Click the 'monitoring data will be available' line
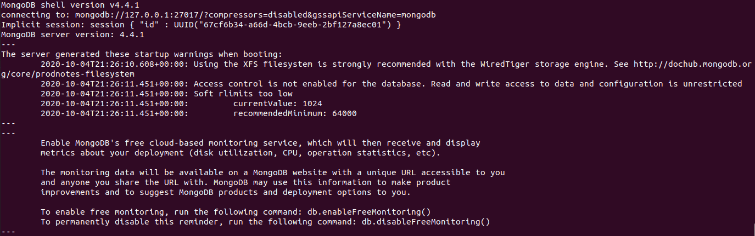 (x=272, y=172)
